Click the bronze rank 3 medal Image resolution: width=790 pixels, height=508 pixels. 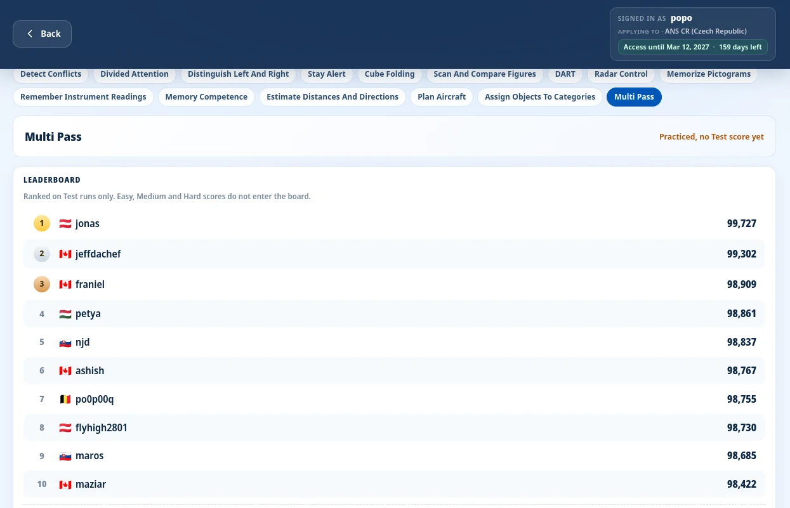[42, 284]
